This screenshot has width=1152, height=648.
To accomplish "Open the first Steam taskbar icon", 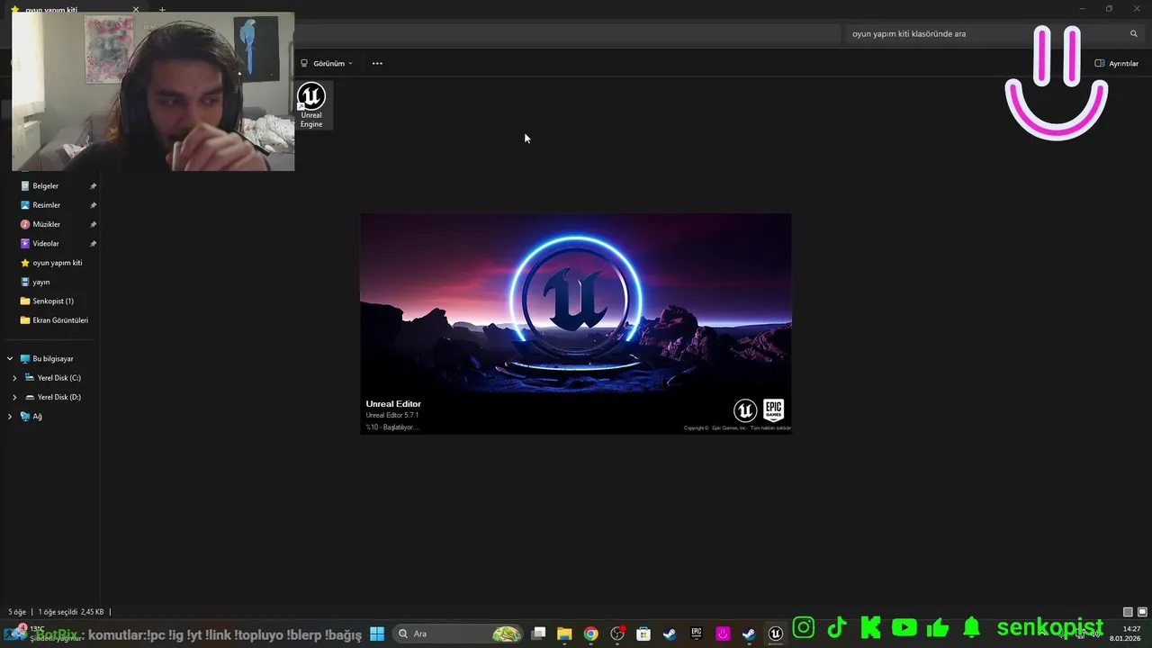I will (x=670, y=634).
